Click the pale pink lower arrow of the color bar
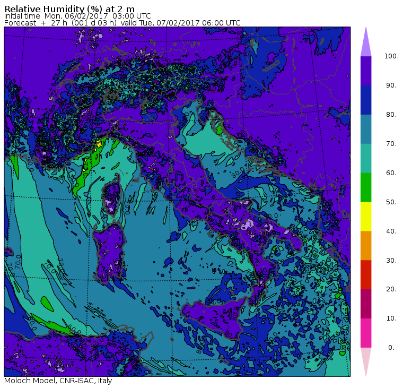This screenshot has height=388, width=403. click(x=366, y=360)
